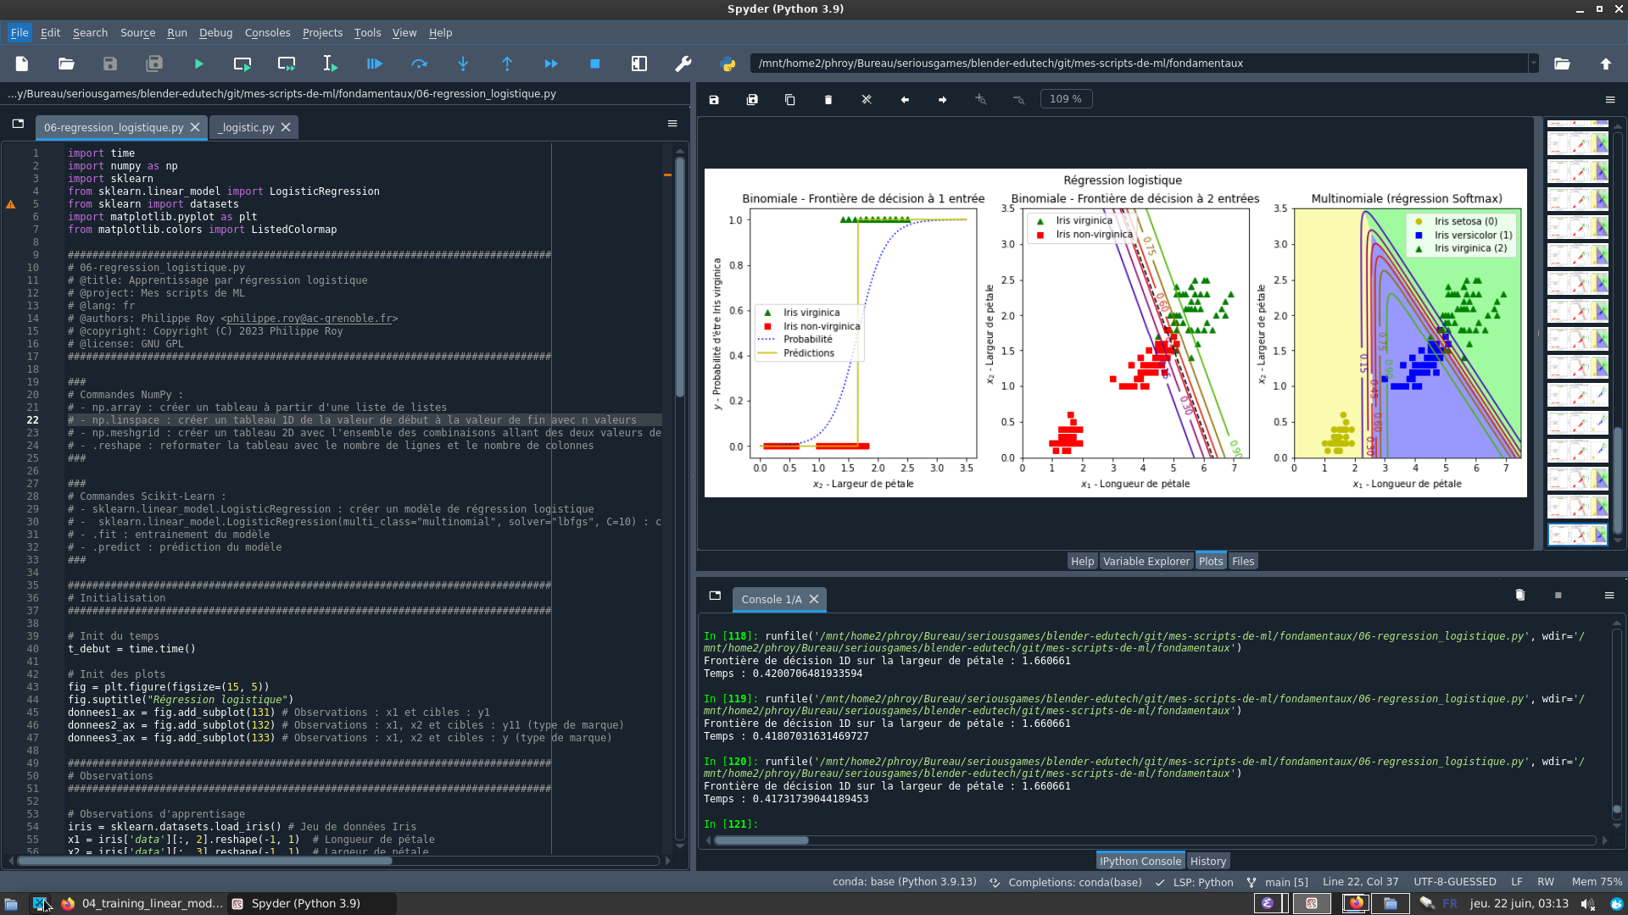Switch to the Files pane
Screen dimensions: 1628x915
click(1243, 562)
